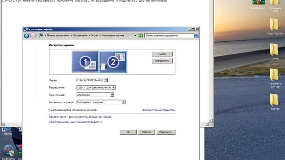
Task: Click right scroll arrow of background window scrollbar
Action: point(207,124)
